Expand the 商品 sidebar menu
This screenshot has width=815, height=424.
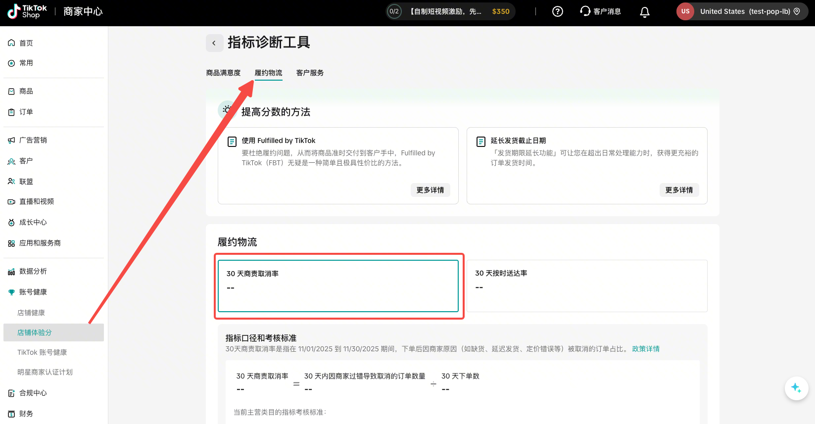[26, 91]
